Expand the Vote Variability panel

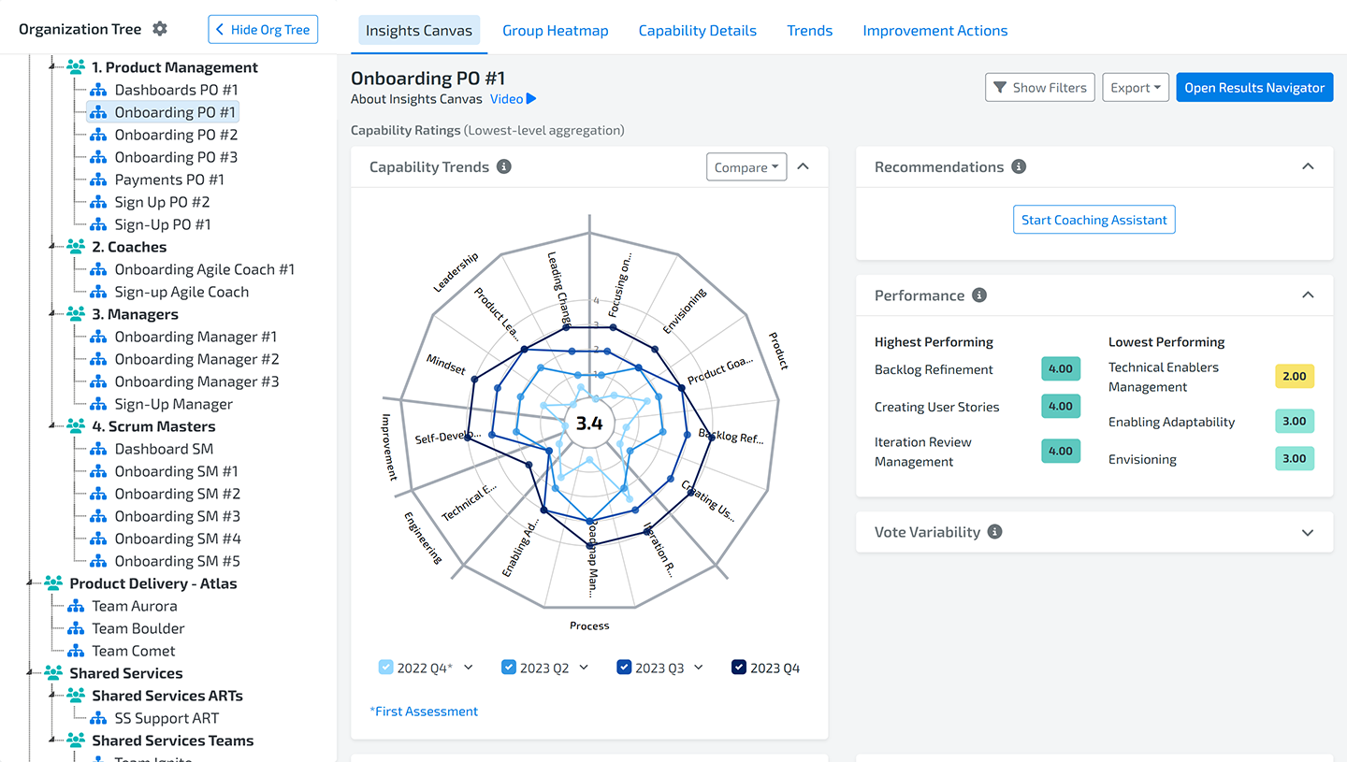(x=1307, y=532)
